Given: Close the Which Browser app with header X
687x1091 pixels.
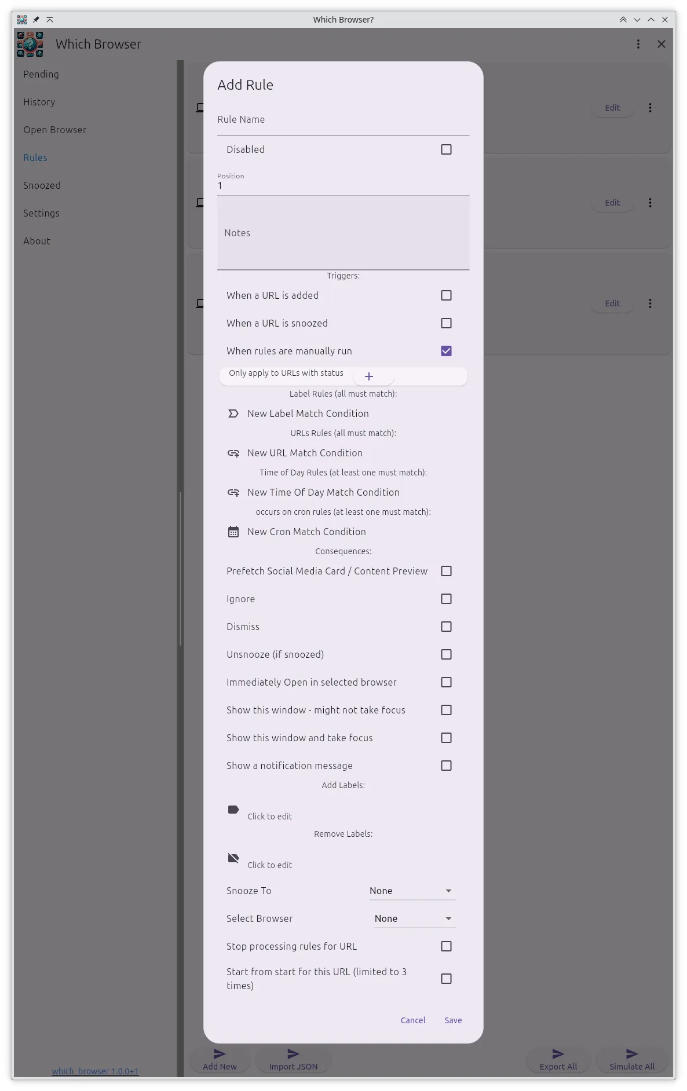Looking at the screenshot, I should [662, 44].
